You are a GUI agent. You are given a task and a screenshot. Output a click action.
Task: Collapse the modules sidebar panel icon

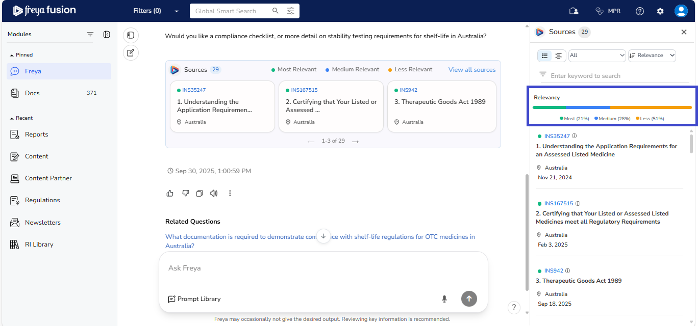click(107, 34)
